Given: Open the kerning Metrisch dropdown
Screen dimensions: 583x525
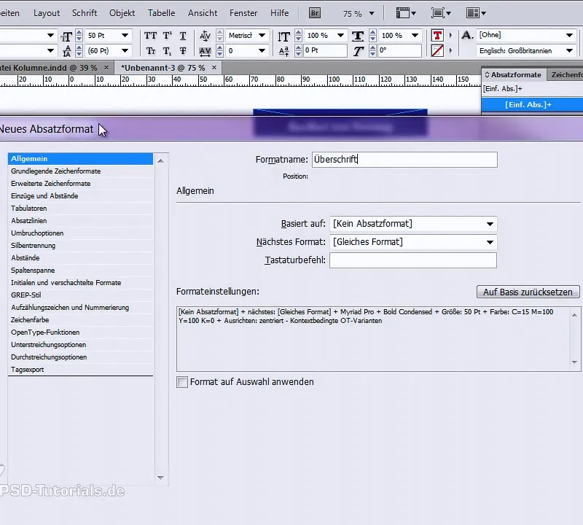Looking at the screenshot, I should click(x=262, y=35).
